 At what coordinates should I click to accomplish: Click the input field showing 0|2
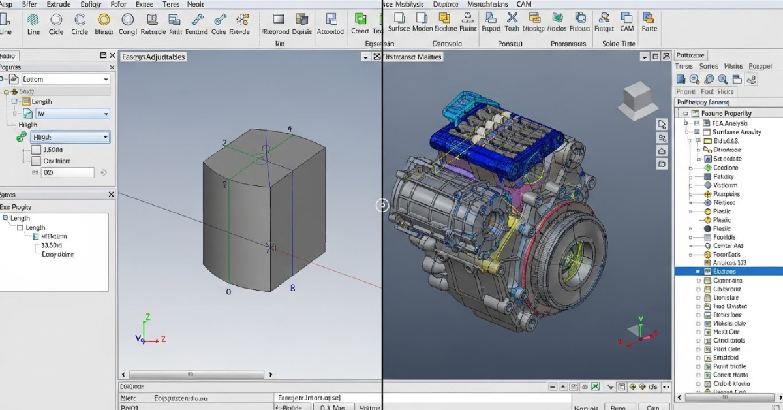tap(68, 173)
